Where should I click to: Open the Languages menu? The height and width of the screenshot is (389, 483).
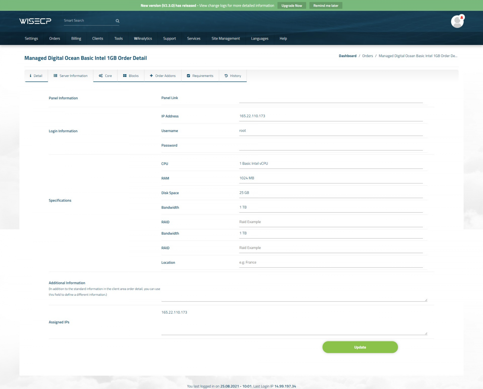click(260, 39)
